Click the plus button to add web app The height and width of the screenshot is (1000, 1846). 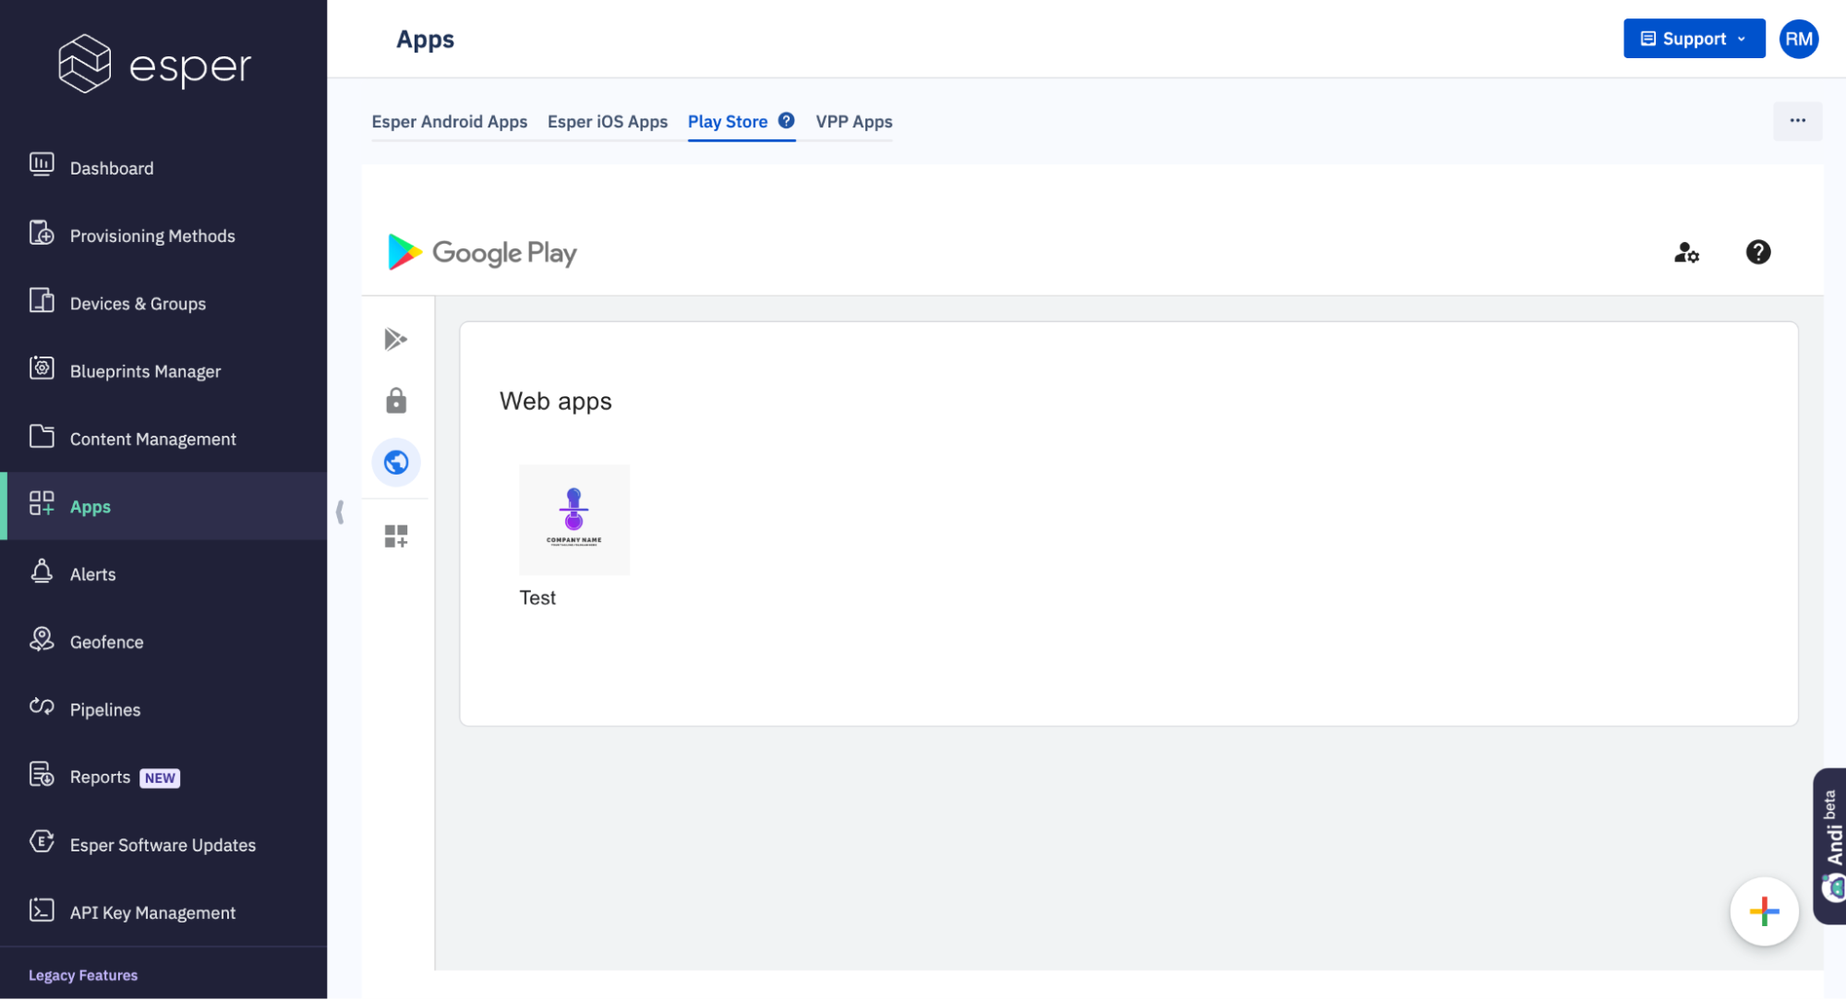[x=1763, y=911]
